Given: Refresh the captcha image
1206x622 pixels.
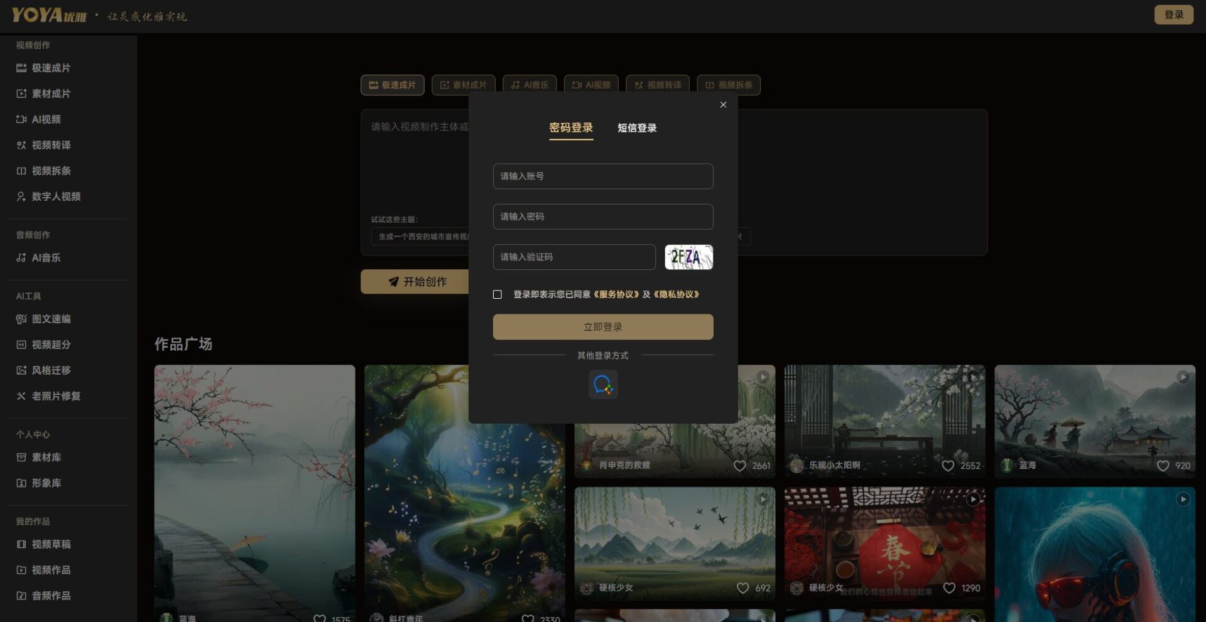Looking at the screenshot, I should [688, 257].
